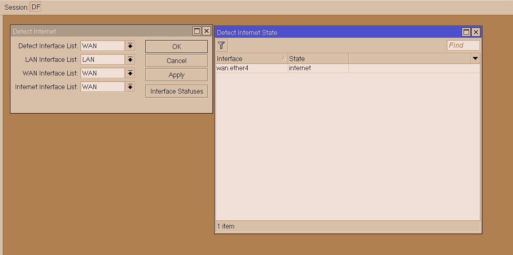Click the DF session label
The image size is (513, 255).
tap(36, 7)
